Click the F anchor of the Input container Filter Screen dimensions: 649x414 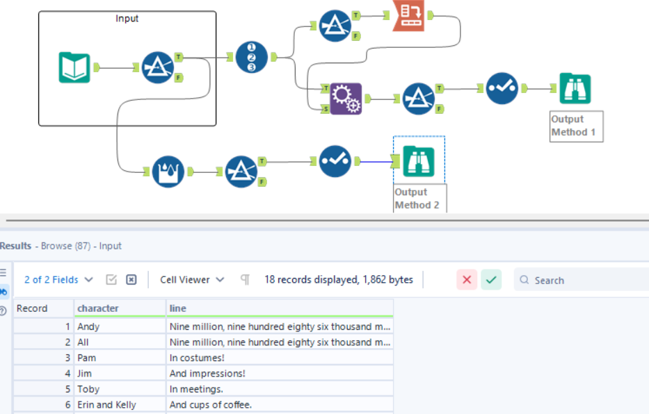(178, 78)
